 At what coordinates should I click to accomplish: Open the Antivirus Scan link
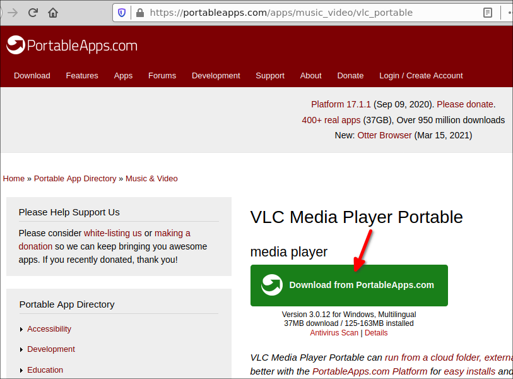[334, 333]
